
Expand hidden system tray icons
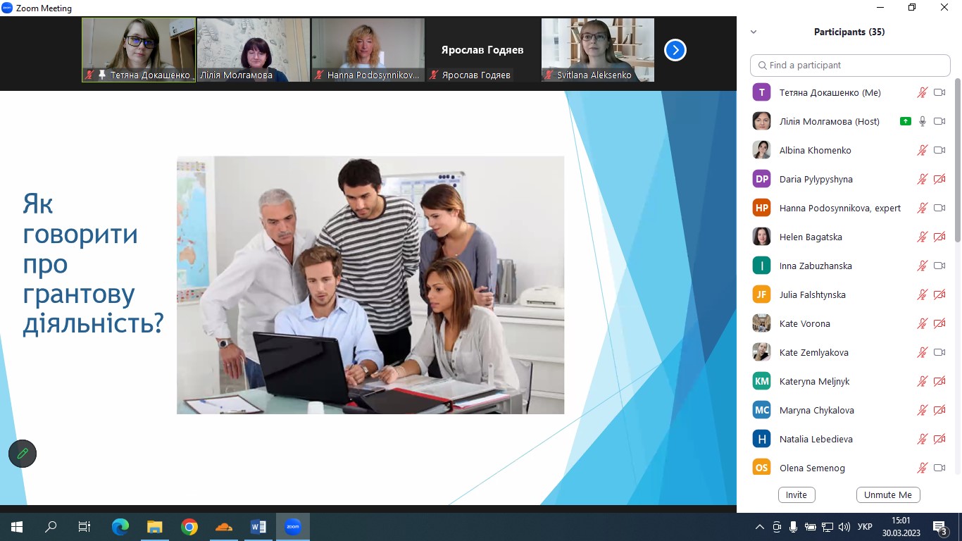point(759,527)
